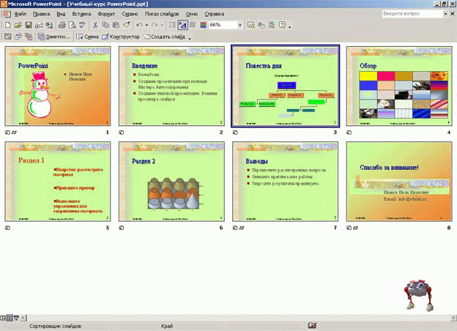The image size is (457, 331).
Task: Open the Ask a Question dropdown arrow
Action: (x=445, y=14)
